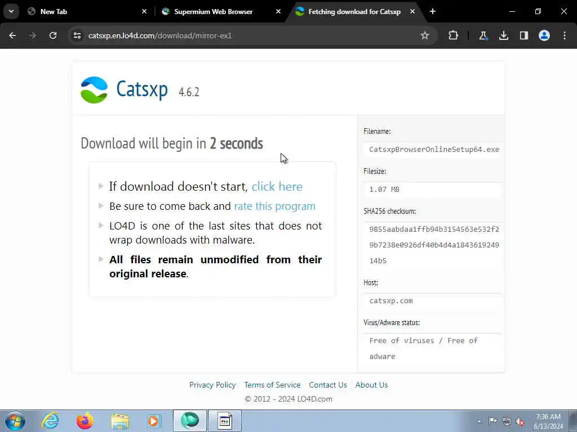Image resolution: width=577 pixels, height=432 pixels.
Task: Open the browser downloads icon
Action: tap(504, 35)
